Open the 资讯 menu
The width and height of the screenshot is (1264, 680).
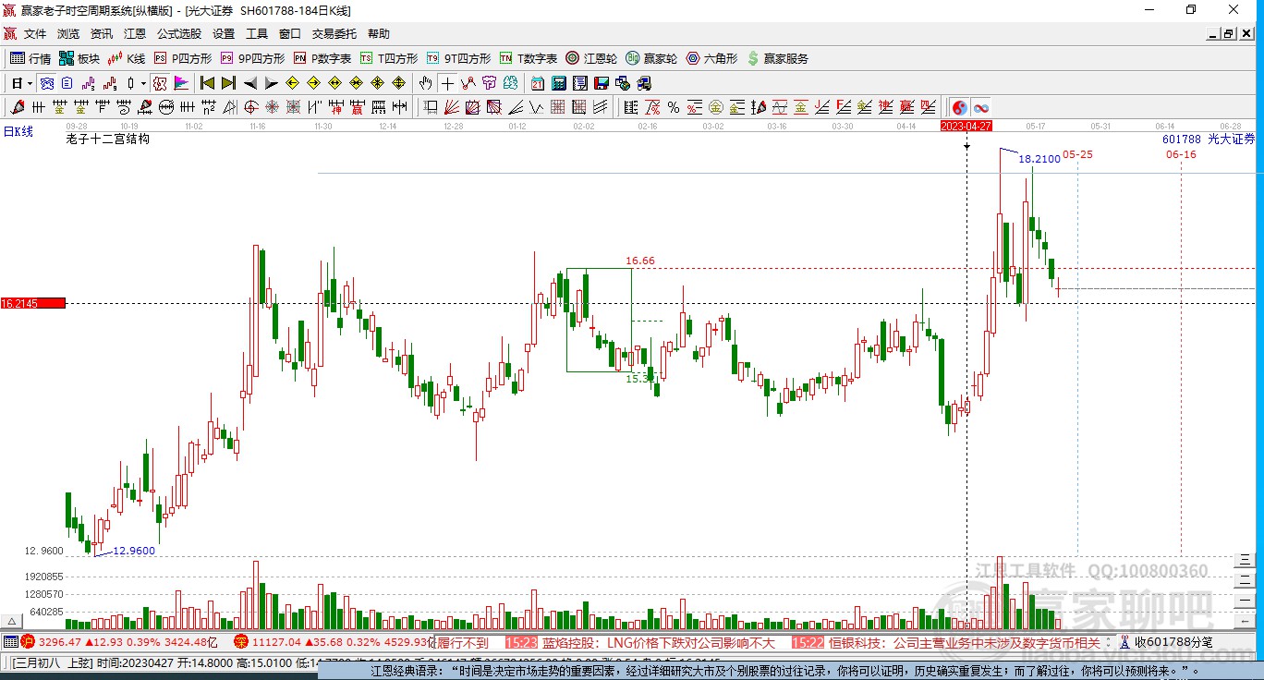pos(102,34)
